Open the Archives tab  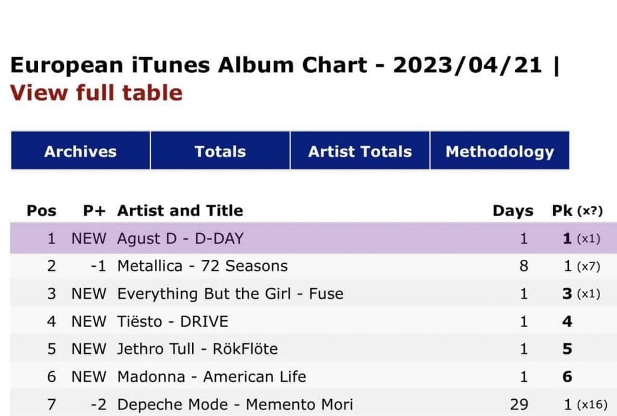[x=80, y=151]
